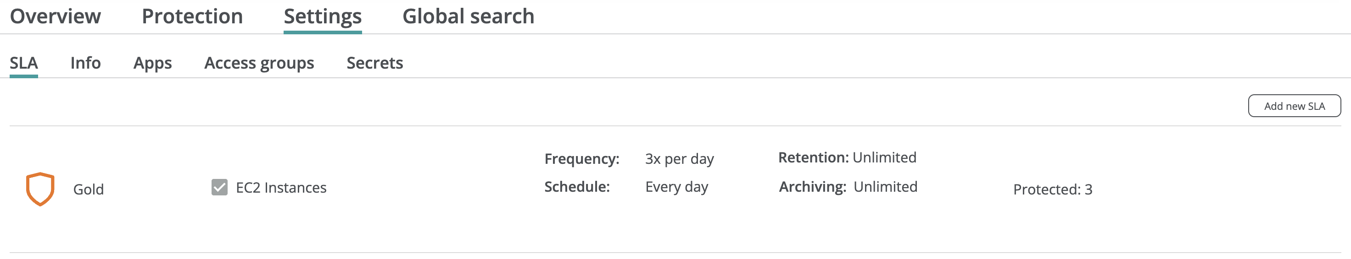Select the Settings tab
Image resolution: width=1351 pixels, height=259 pixels.
[323, 16]
